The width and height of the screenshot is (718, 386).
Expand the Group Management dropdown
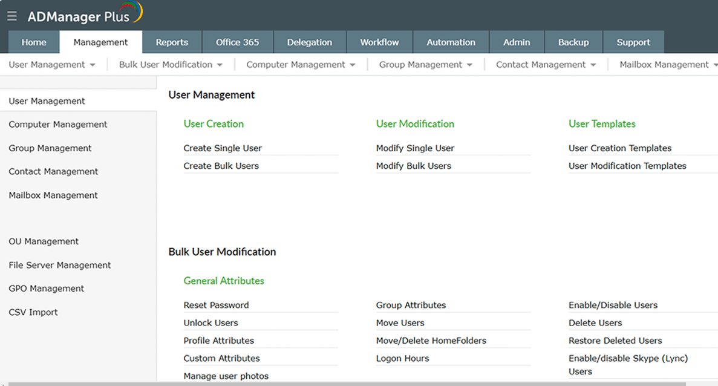[x=425, y=64]
